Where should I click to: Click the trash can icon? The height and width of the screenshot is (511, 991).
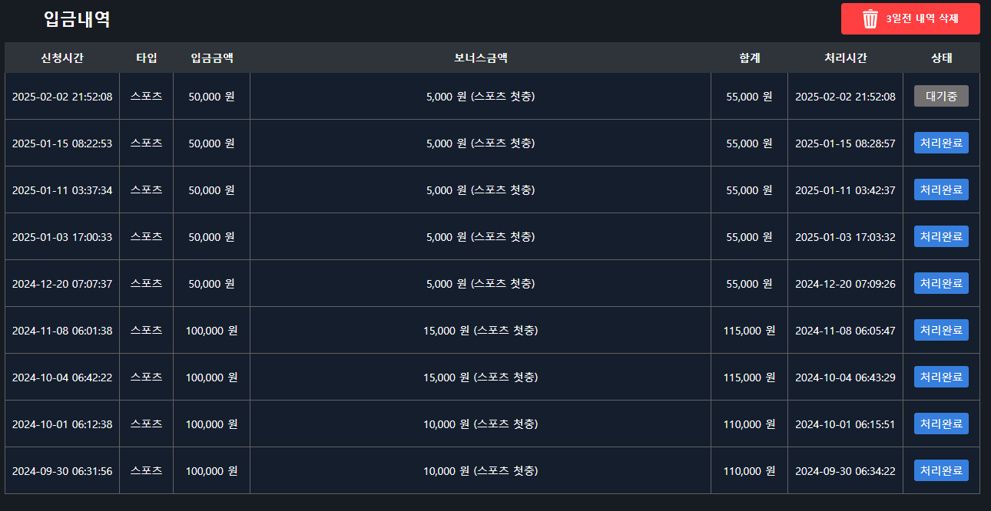coord(870,19)
